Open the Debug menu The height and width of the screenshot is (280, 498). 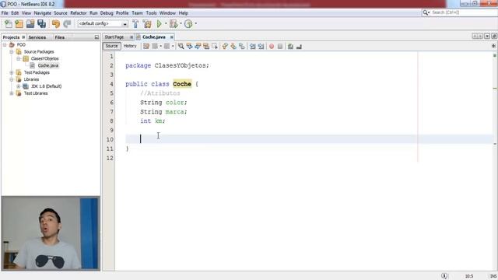[107, 13]
